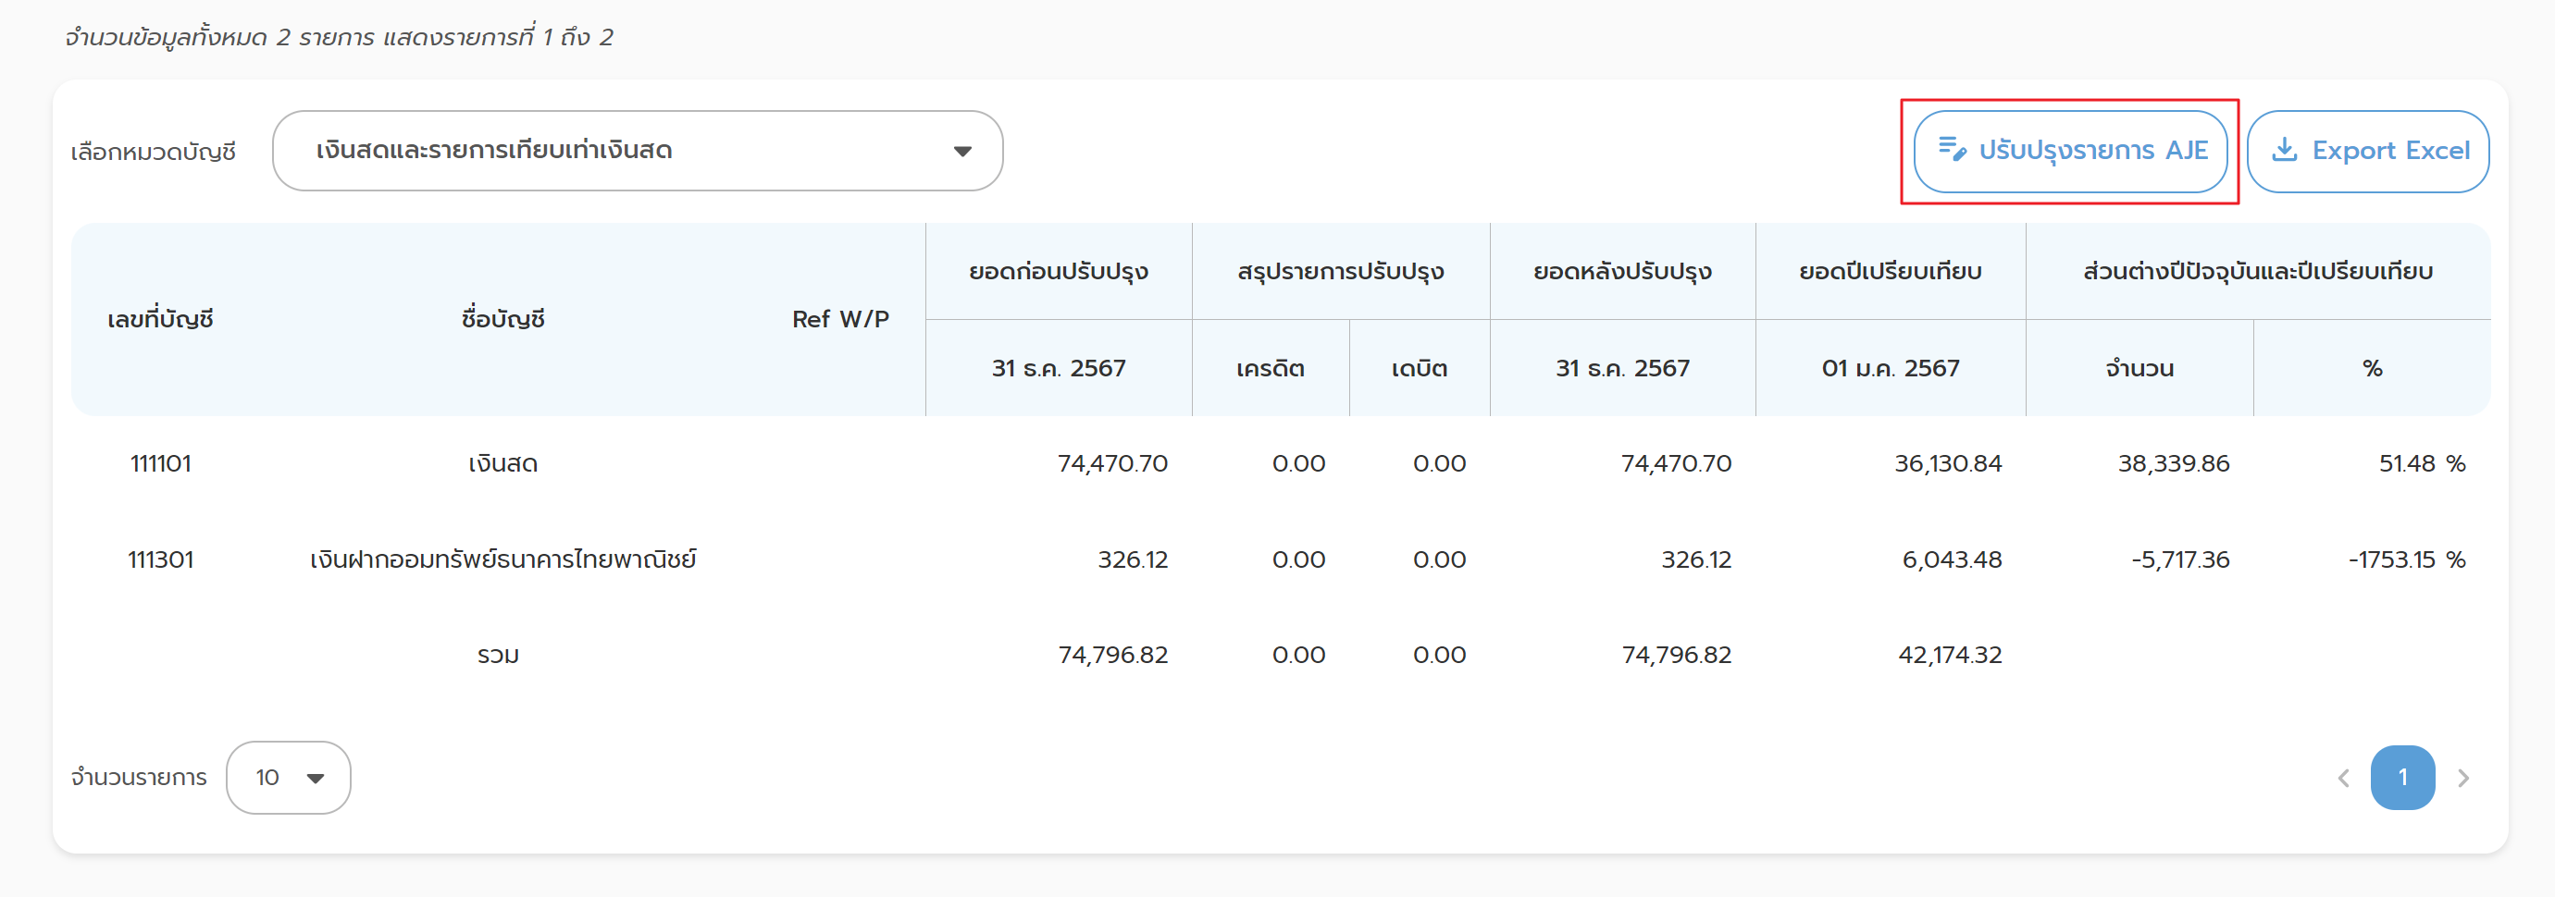This screenshot has width=2555, height=897.
Task: Click the รวม total row
Action: 498,655
